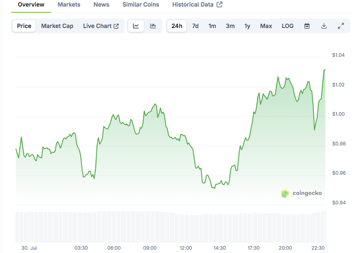Click the volume bars histogram area
The height and width of the screenshot is (253, 354).
(171, 227)
